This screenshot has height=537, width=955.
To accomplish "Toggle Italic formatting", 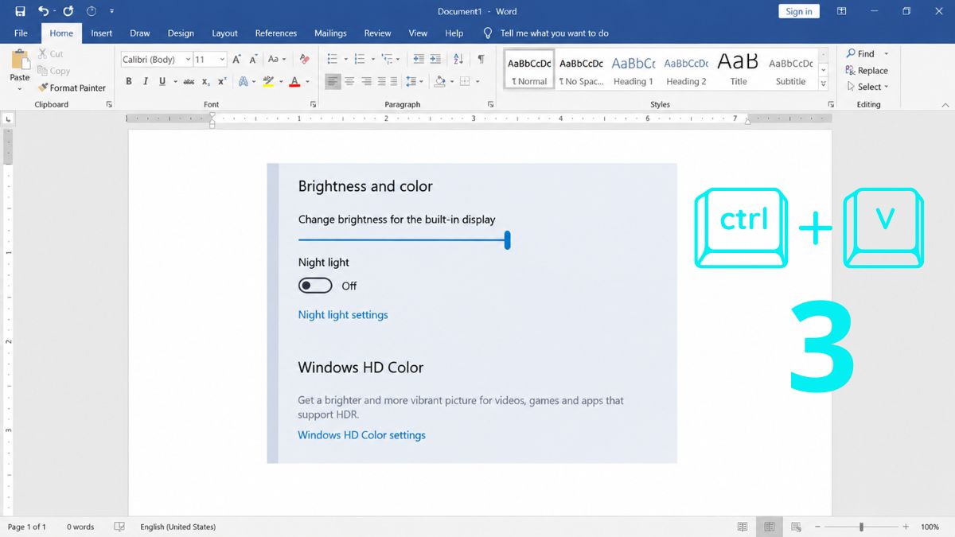I will [146, 81].
